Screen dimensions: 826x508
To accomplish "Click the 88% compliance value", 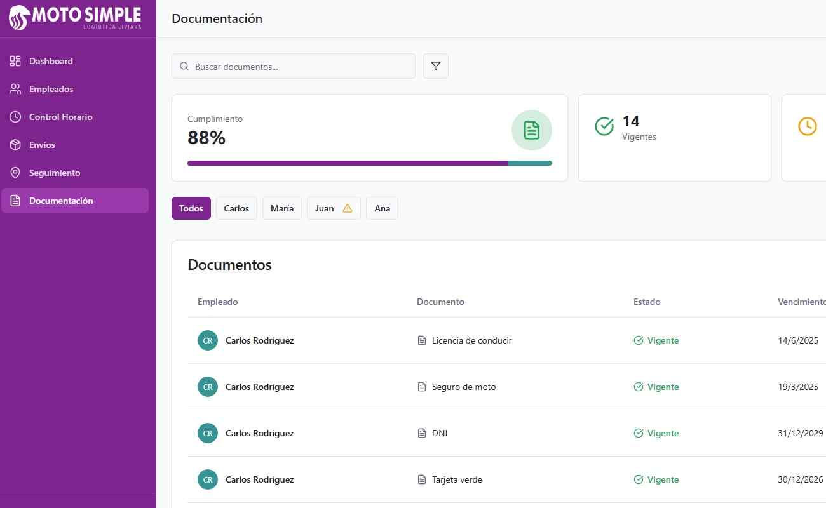I will coord(207,138).
